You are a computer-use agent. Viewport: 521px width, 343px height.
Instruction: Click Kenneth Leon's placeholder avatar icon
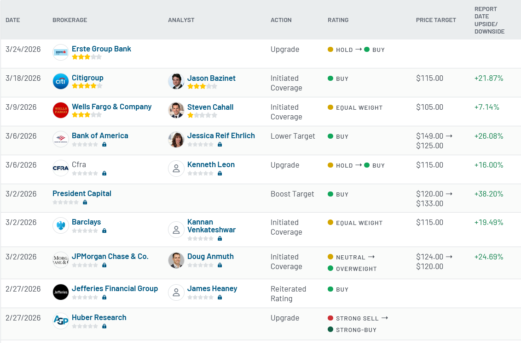point(176,168)
